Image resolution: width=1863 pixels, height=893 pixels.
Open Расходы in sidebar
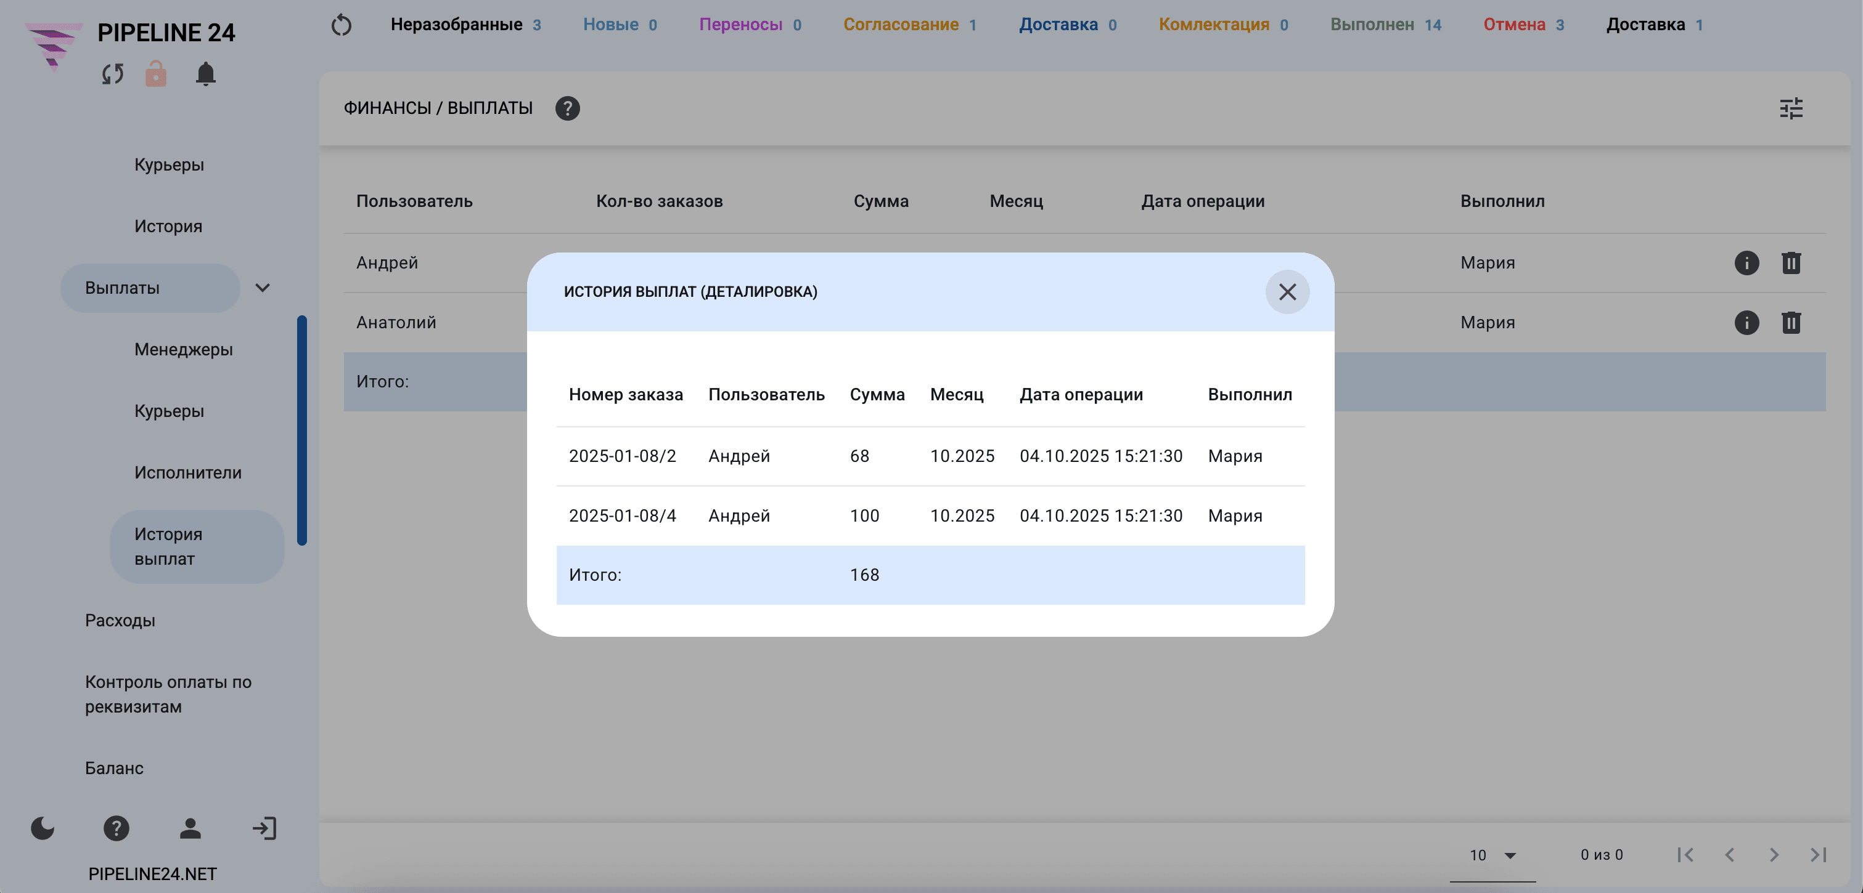[x=120, y=621]
